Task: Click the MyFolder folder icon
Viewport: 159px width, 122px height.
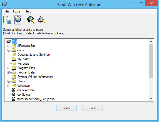Action: point(14,59)
